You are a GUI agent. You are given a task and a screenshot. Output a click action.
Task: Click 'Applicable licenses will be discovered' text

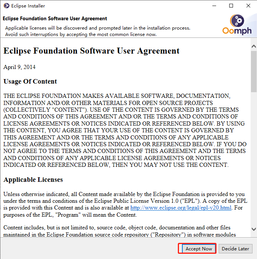98,28
